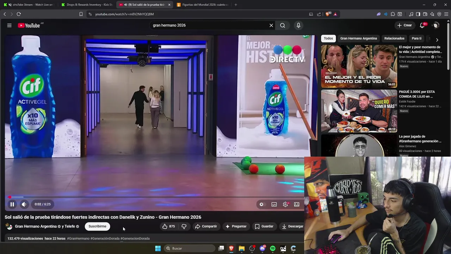Select the Relacionados chip
The image size is (451, 254).
(394, 38)
